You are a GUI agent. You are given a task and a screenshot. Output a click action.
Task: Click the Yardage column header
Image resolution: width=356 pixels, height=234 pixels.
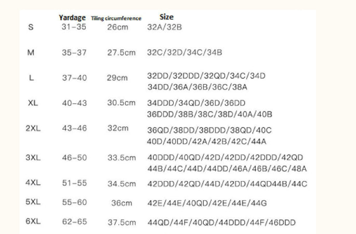[72, 18]
